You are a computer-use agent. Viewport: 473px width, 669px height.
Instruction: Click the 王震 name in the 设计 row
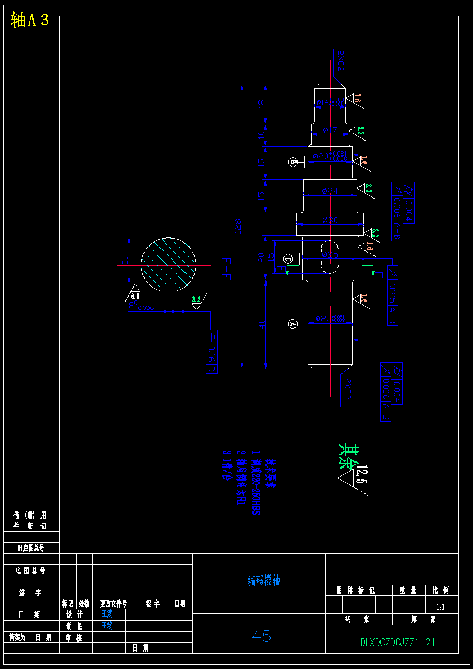click(x=107, y=614)
